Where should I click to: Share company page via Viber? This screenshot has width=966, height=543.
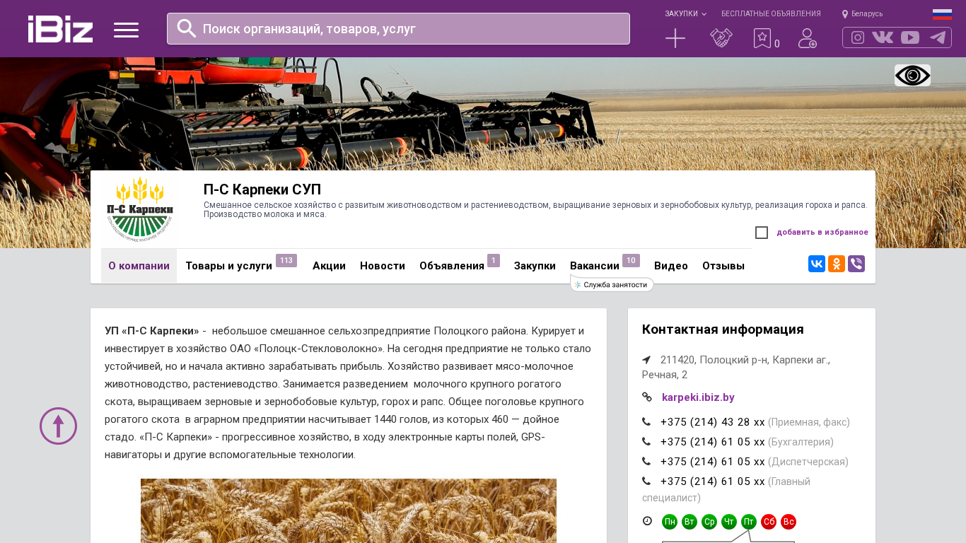pyautogui.click(x=856, y=264)
